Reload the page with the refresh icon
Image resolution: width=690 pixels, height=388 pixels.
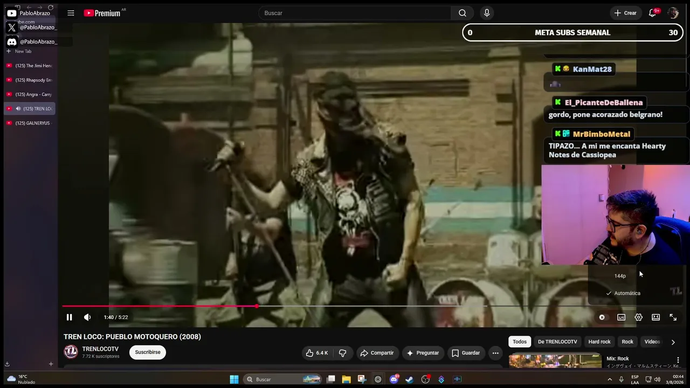coord(51,7)
